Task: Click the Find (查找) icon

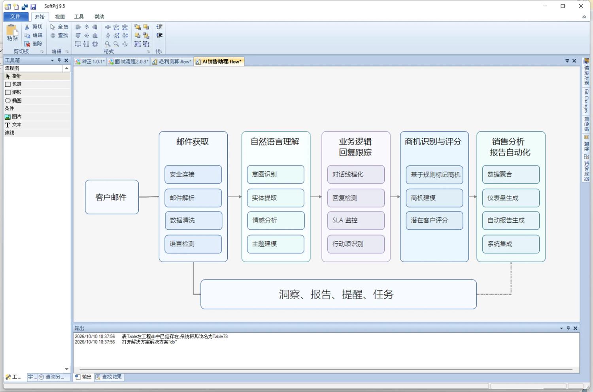Action: pyautogui.click(x=53, y=36)
